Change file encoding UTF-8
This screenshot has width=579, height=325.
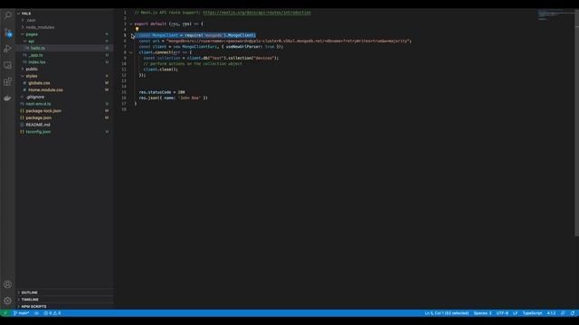502,313
